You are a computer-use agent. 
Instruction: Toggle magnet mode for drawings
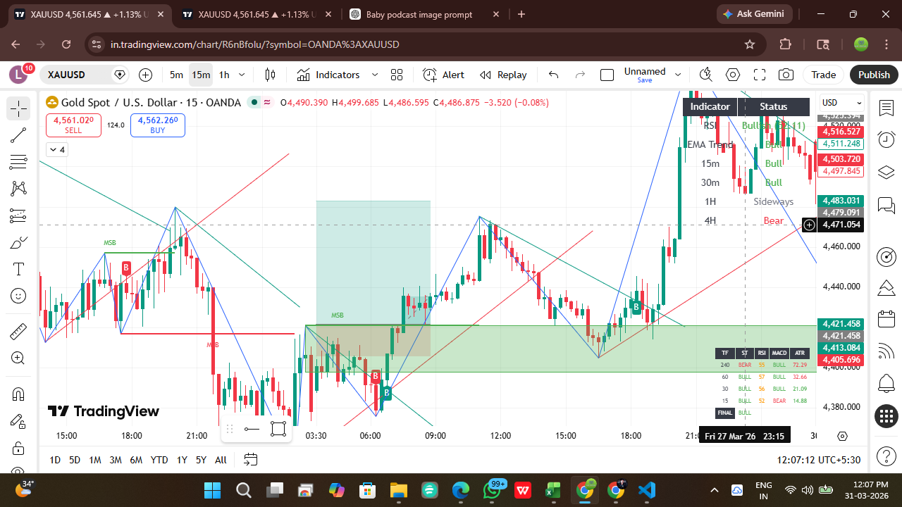click(x=18, y=394)
